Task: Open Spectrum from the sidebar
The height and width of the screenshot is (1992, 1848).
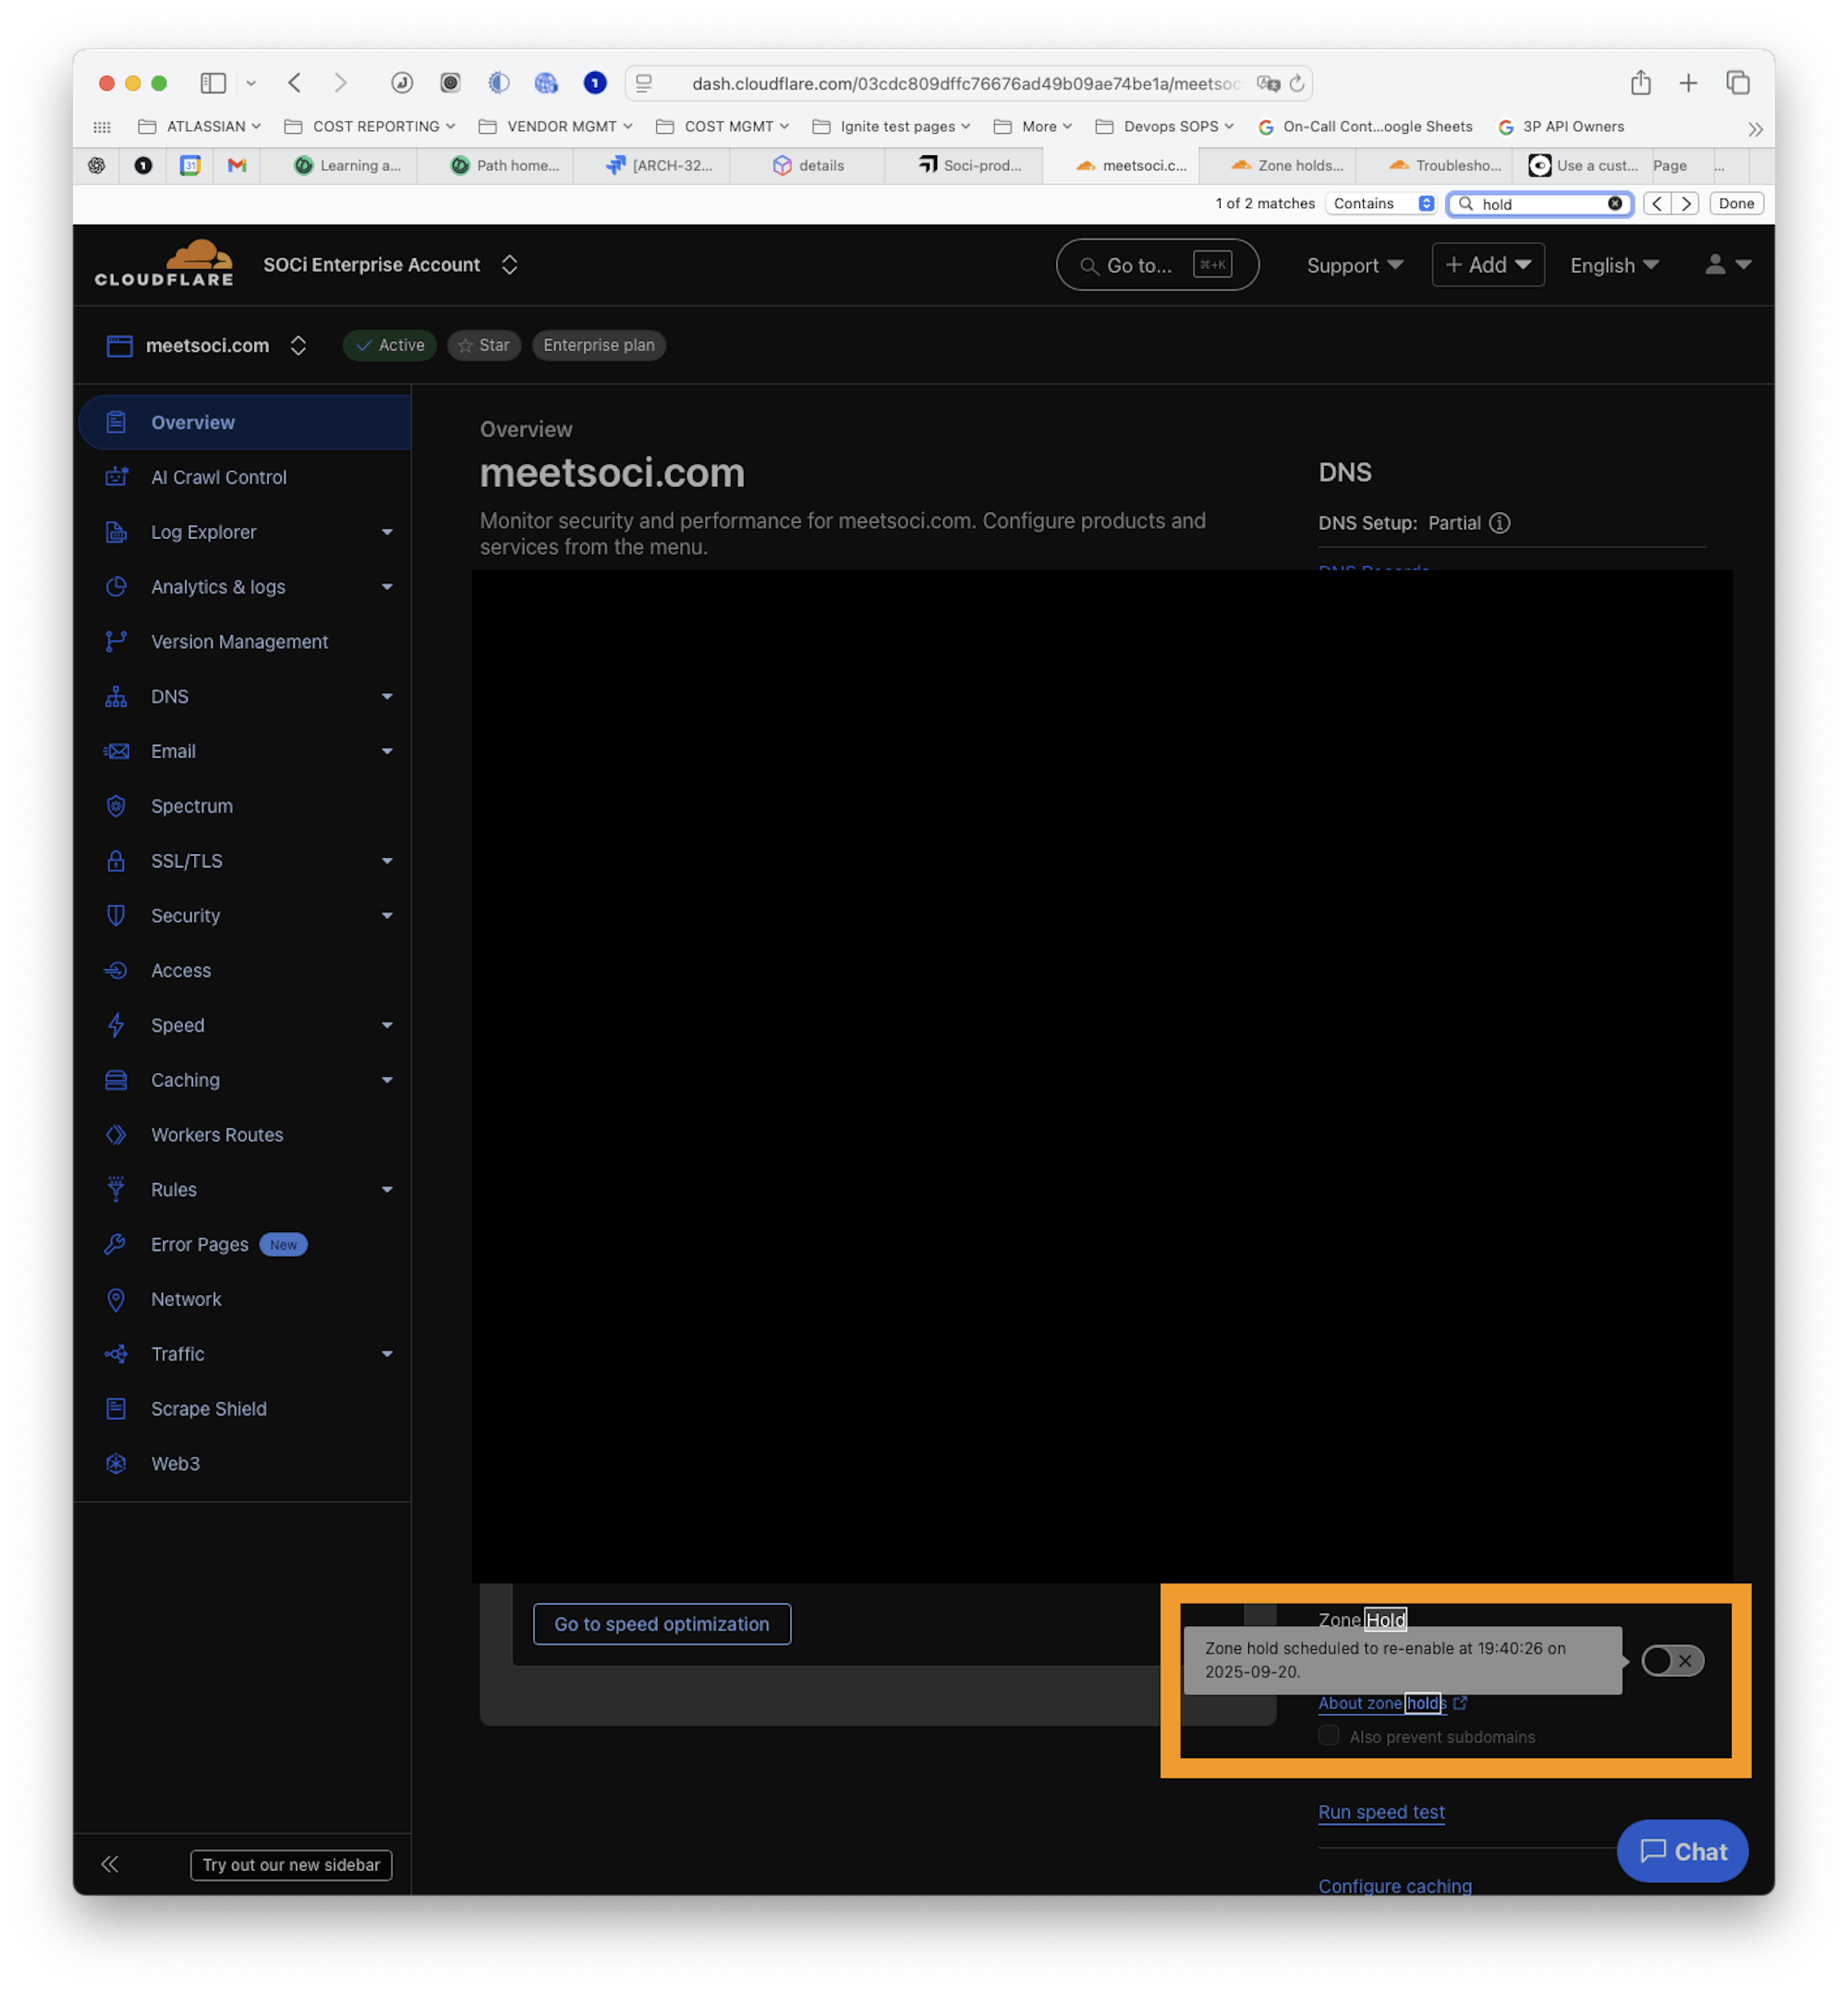Action: coord(191,806)
